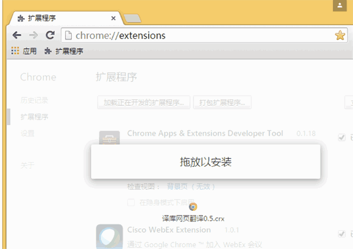Go forward with the forward arrow

[34, 35]
